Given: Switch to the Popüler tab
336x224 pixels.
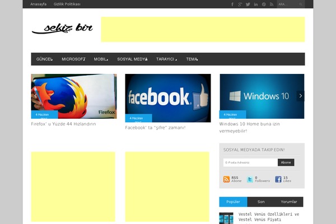Looking at the screenshot, I should click(233, 202).
